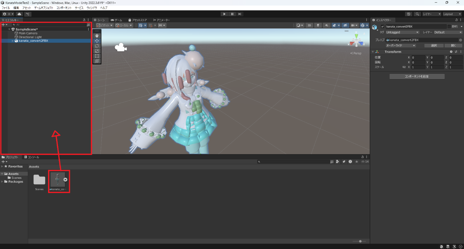Collapse the SampleScene tree node
464x249 pixels.
(10, 29)
